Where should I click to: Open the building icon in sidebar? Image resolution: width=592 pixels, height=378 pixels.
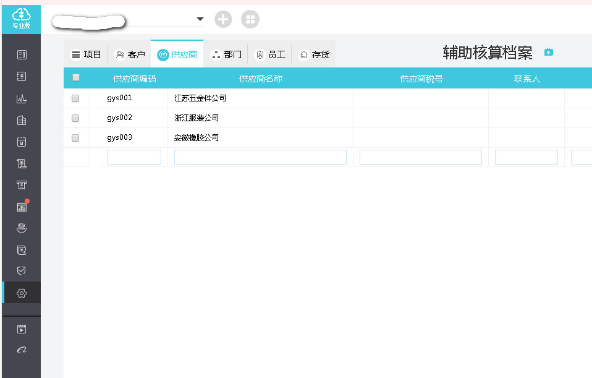coord(22,120)
